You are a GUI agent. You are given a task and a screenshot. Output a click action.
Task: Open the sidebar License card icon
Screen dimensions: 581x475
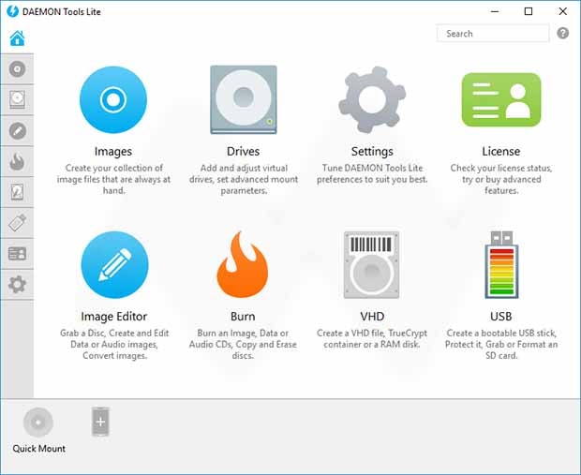[x=17, y=254]
